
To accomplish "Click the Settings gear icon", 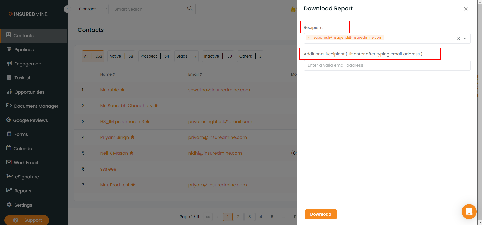I will [9, 205].
